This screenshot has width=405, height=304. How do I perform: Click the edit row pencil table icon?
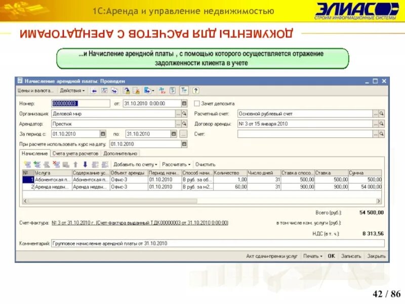coord(47,164)
